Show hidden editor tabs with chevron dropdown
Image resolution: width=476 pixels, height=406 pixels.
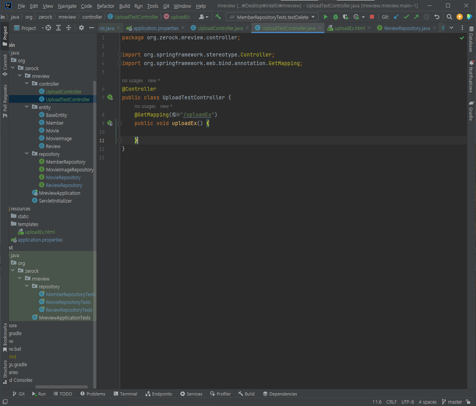(451, 28)
